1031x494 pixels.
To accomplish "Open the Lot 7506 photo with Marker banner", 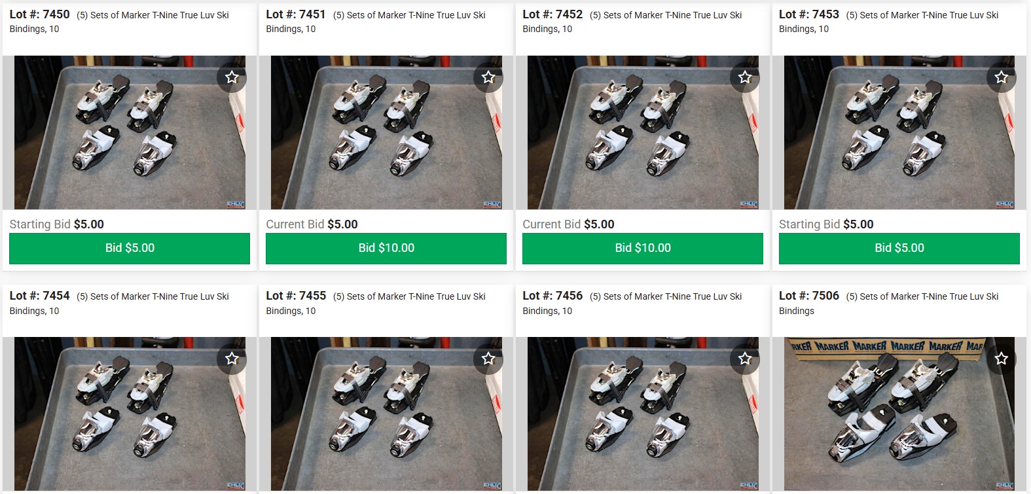I will pyautogui.click(x=899, y=414).
